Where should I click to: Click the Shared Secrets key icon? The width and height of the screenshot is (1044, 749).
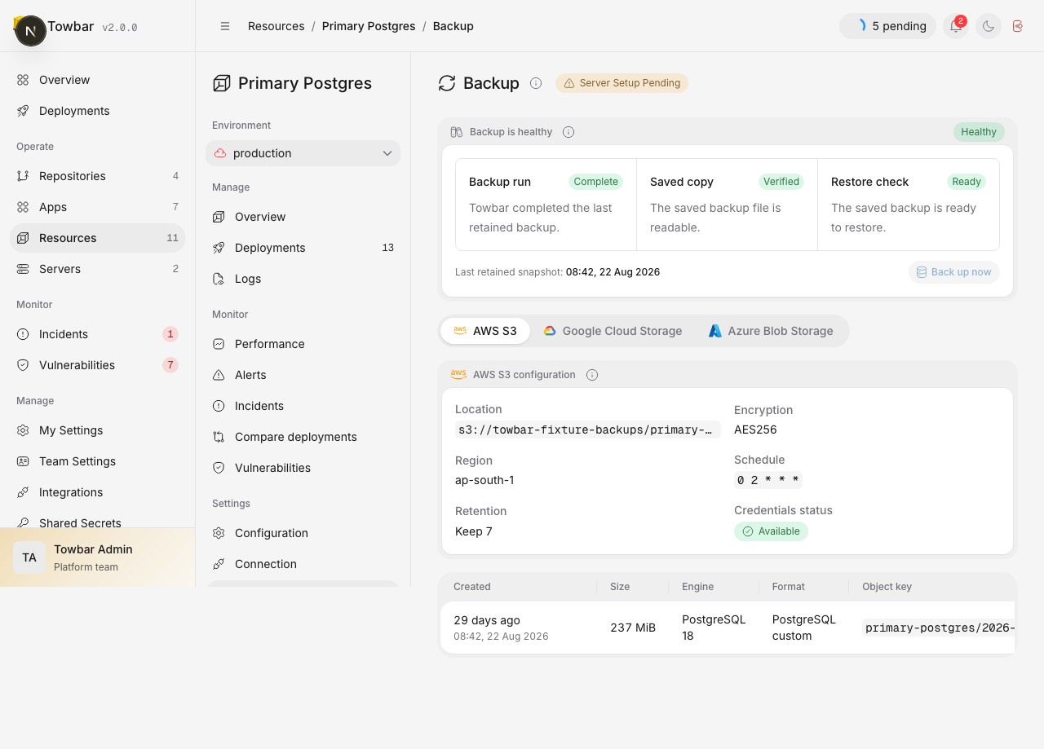pos(23,523)
